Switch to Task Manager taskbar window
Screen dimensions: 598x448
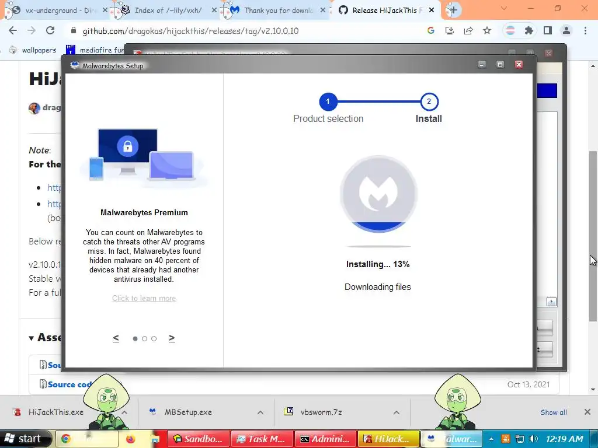coord(262,439)
